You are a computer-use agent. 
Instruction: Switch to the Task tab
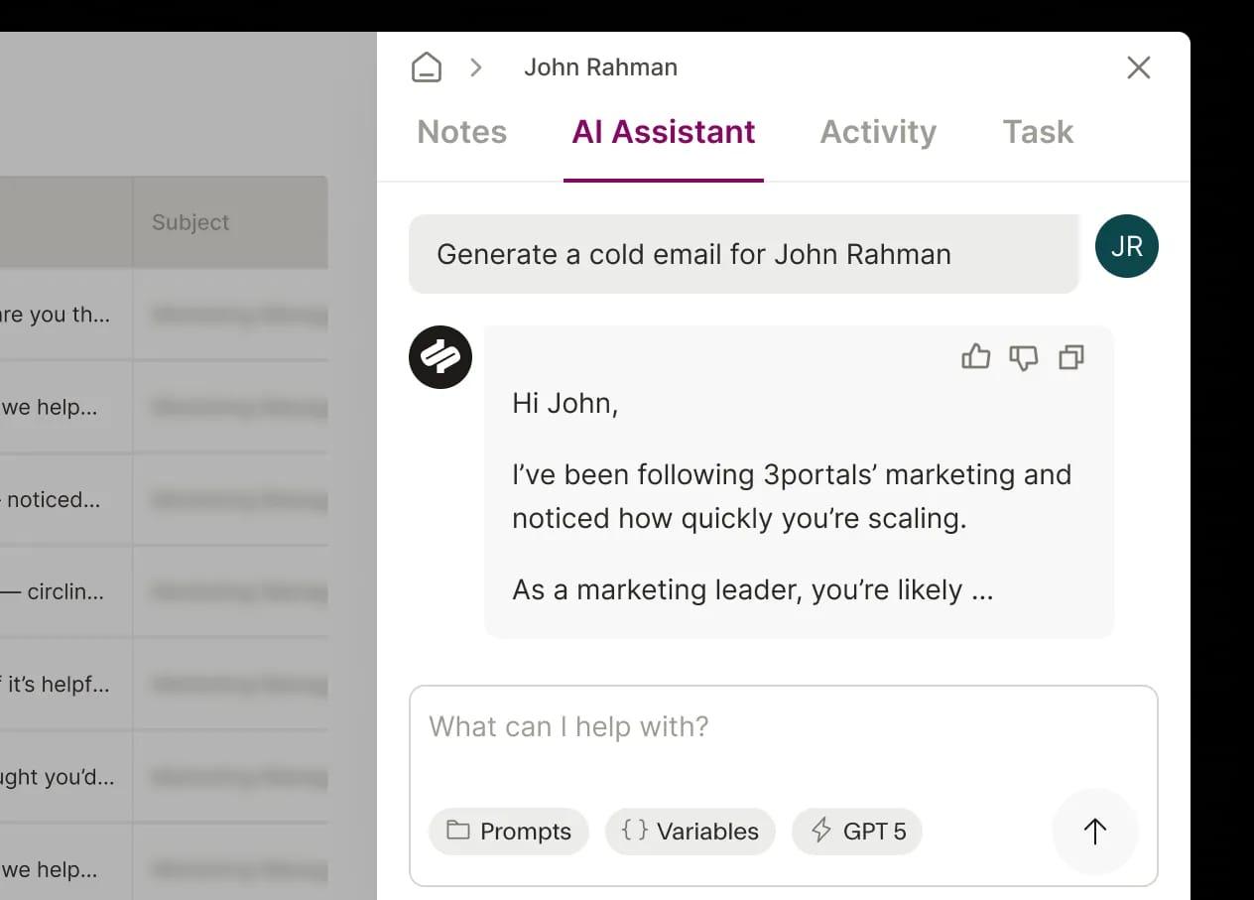coord(1038,132)
